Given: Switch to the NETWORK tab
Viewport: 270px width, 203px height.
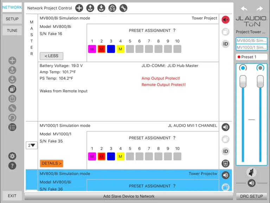Looking at the screenshot, I should point(12,7).
